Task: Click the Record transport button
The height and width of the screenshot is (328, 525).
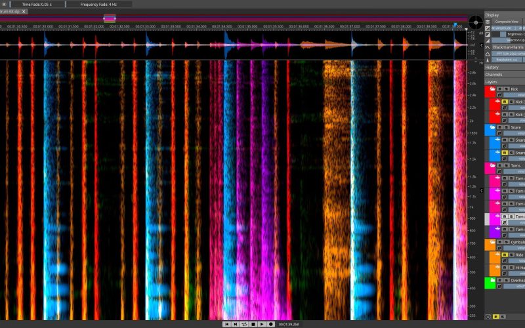Action: [x=271, y=324]
